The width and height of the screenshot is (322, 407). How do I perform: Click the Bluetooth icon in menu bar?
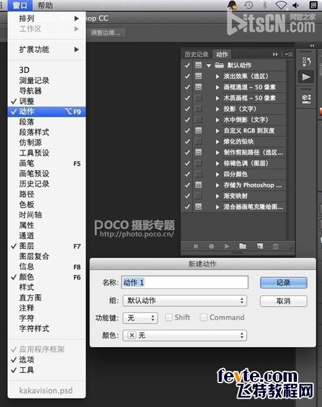point(265,5)
